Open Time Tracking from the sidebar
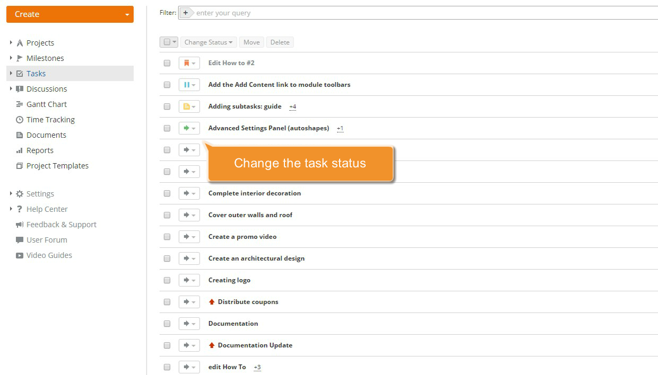Image resolution: width=658 pixels, height=375 pixels. (50, 119)
